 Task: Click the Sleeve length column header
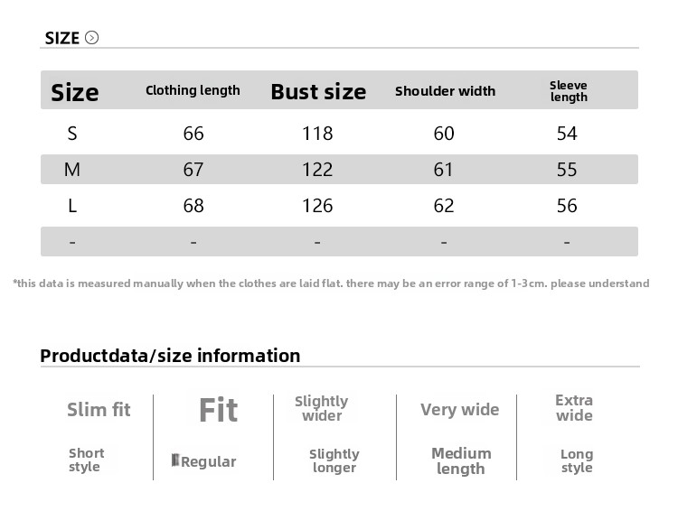pos(569,91)
